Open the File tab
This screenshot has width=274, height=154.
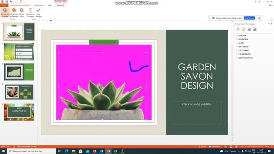[4, 5]
